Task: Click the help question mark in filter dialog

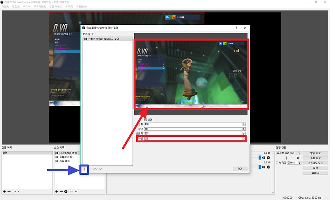Action: click(236, 28)
